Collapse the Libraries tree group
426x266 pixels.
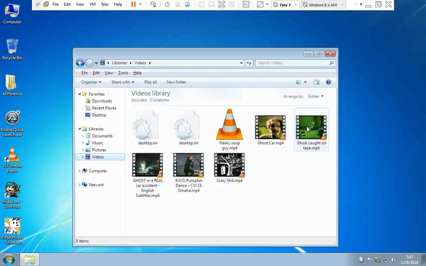point(80,129)
